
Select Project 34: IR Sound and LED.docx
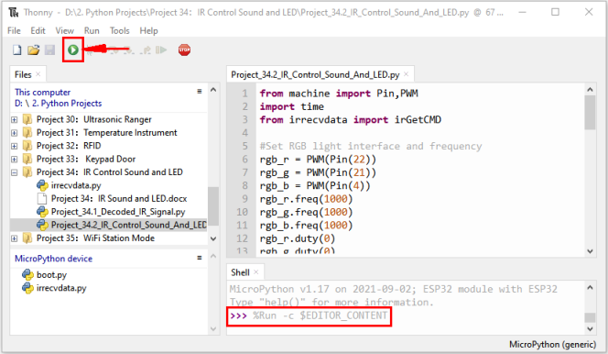tap(119, 199)
